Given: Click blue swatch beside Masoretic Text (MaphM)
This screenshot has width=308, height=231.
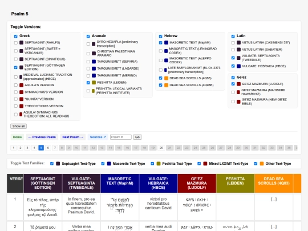Looking at the screenshot, I should [x=166, y=43].
